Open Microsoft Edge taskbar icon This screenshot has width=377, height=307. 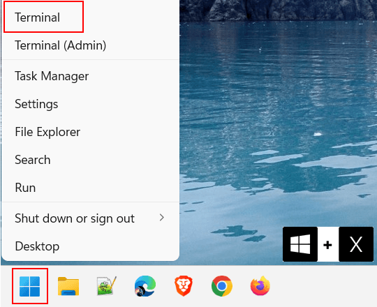click(x=145, y=286)
